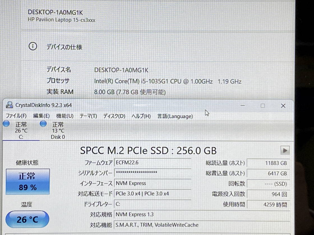Click the PCIe 3.0 x4 transfer mode field
Image resolution: width=314 pixels, height=235 pixels.
point(153,194)
